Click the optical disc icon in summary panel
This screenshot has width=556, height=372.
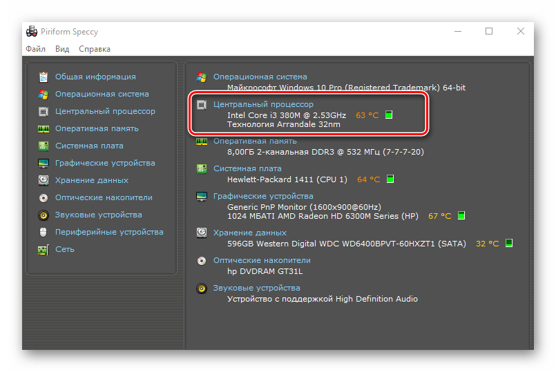pos(202,261)
